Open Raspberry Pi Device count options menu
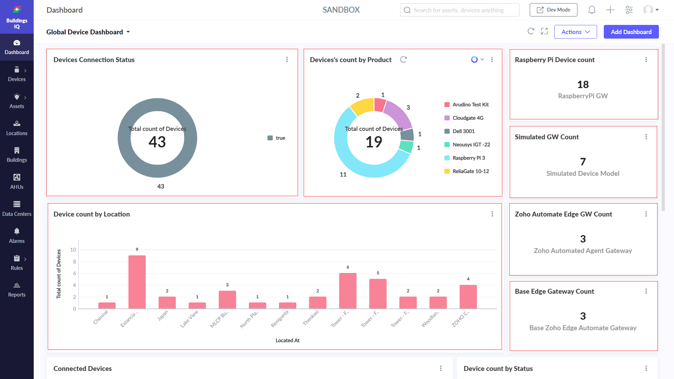674x379 pixels. (646, 60)
